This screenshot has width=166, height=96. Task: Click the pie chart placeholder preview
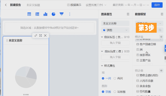(x=26, y=77)
